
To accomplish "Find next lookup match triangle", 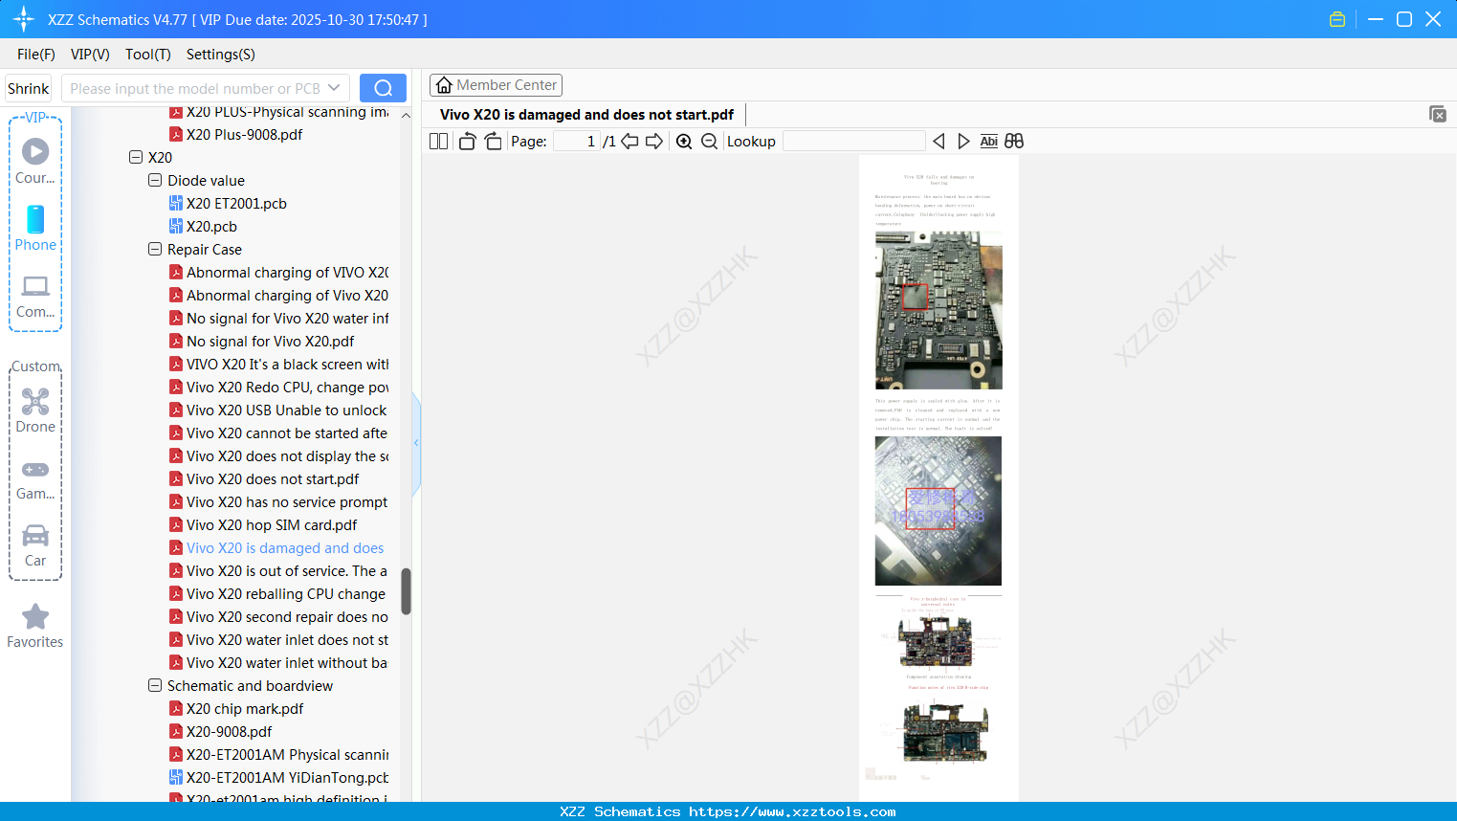I will point(963,142).
